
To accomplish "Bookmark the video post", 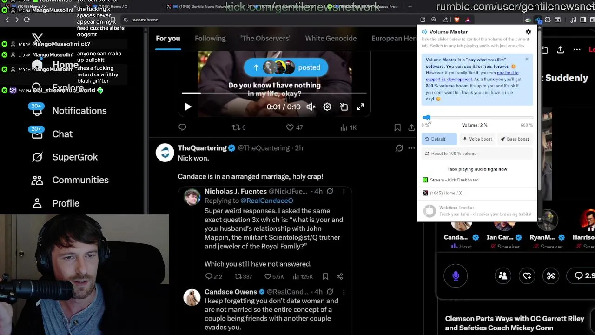I will click(397, 127).
